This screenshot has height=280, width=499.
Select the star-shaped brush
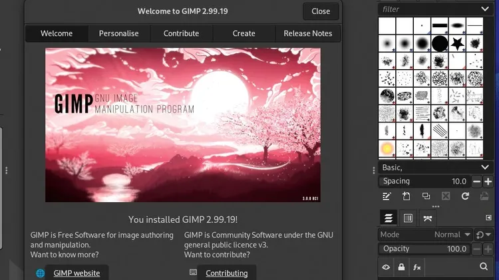[457, 43]
